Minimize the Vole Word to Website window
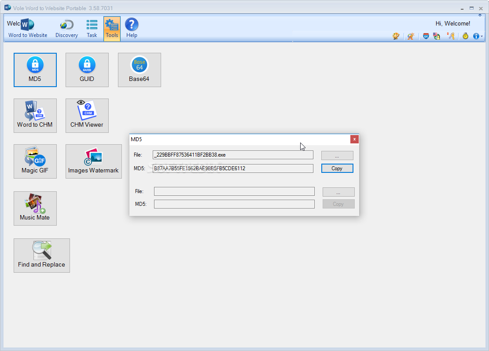489x351 pixels. tap(462, 8)
